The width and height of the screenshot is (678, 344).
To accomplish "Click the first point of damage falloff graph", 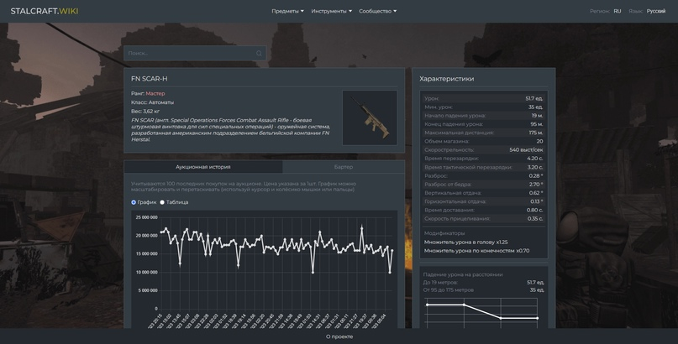I will pos(427,305).
